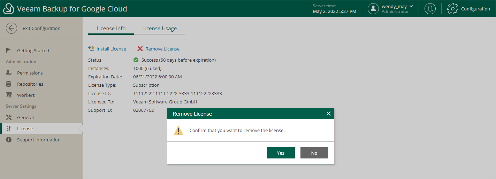Expand the wendy_may user dropdown arrow
This screenshot has height=179, width=496.
coord(411,6)
